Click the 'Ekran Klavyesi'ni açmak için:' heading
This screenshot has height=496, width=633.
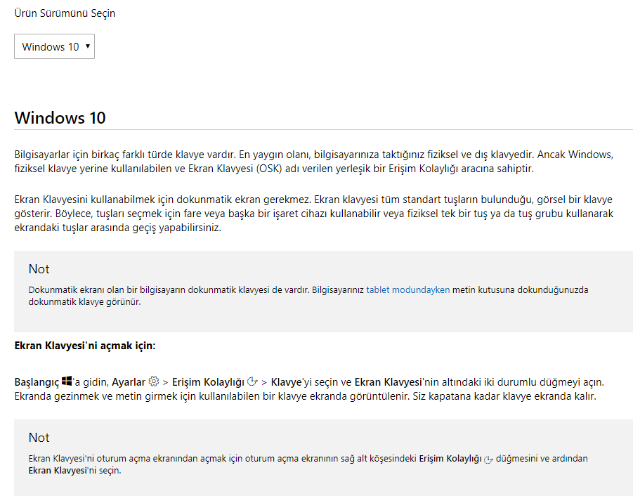coord(85,346)
